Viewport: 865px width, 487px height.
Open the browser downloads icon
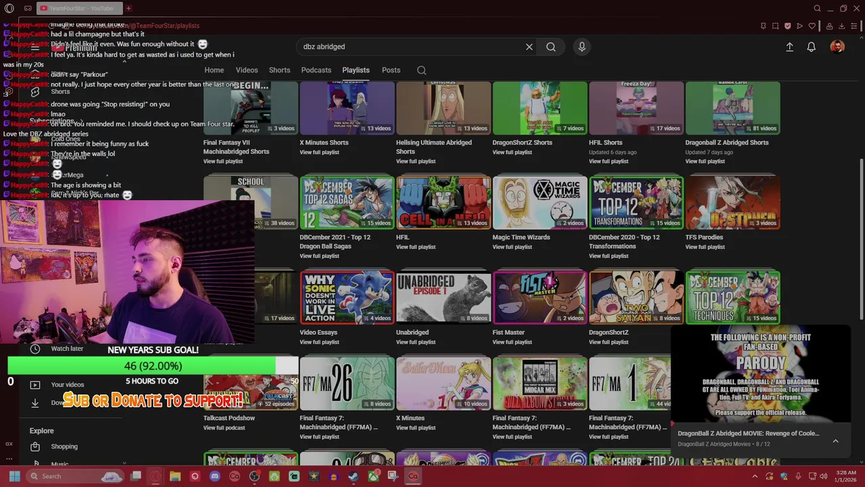point(842,26)
